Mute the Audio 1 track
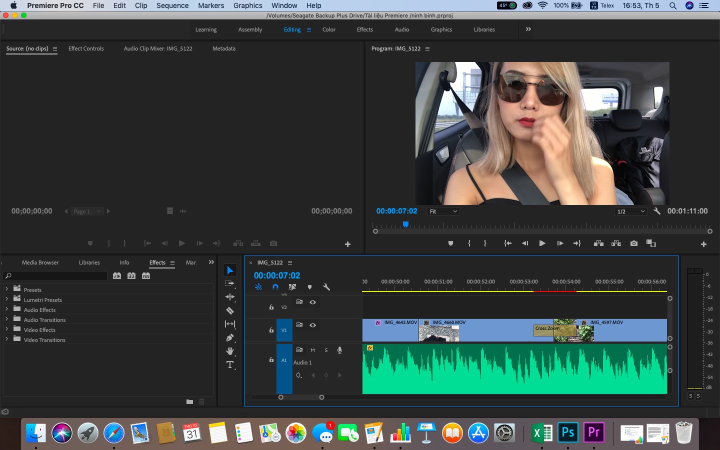720x450 pixels. 312,350
